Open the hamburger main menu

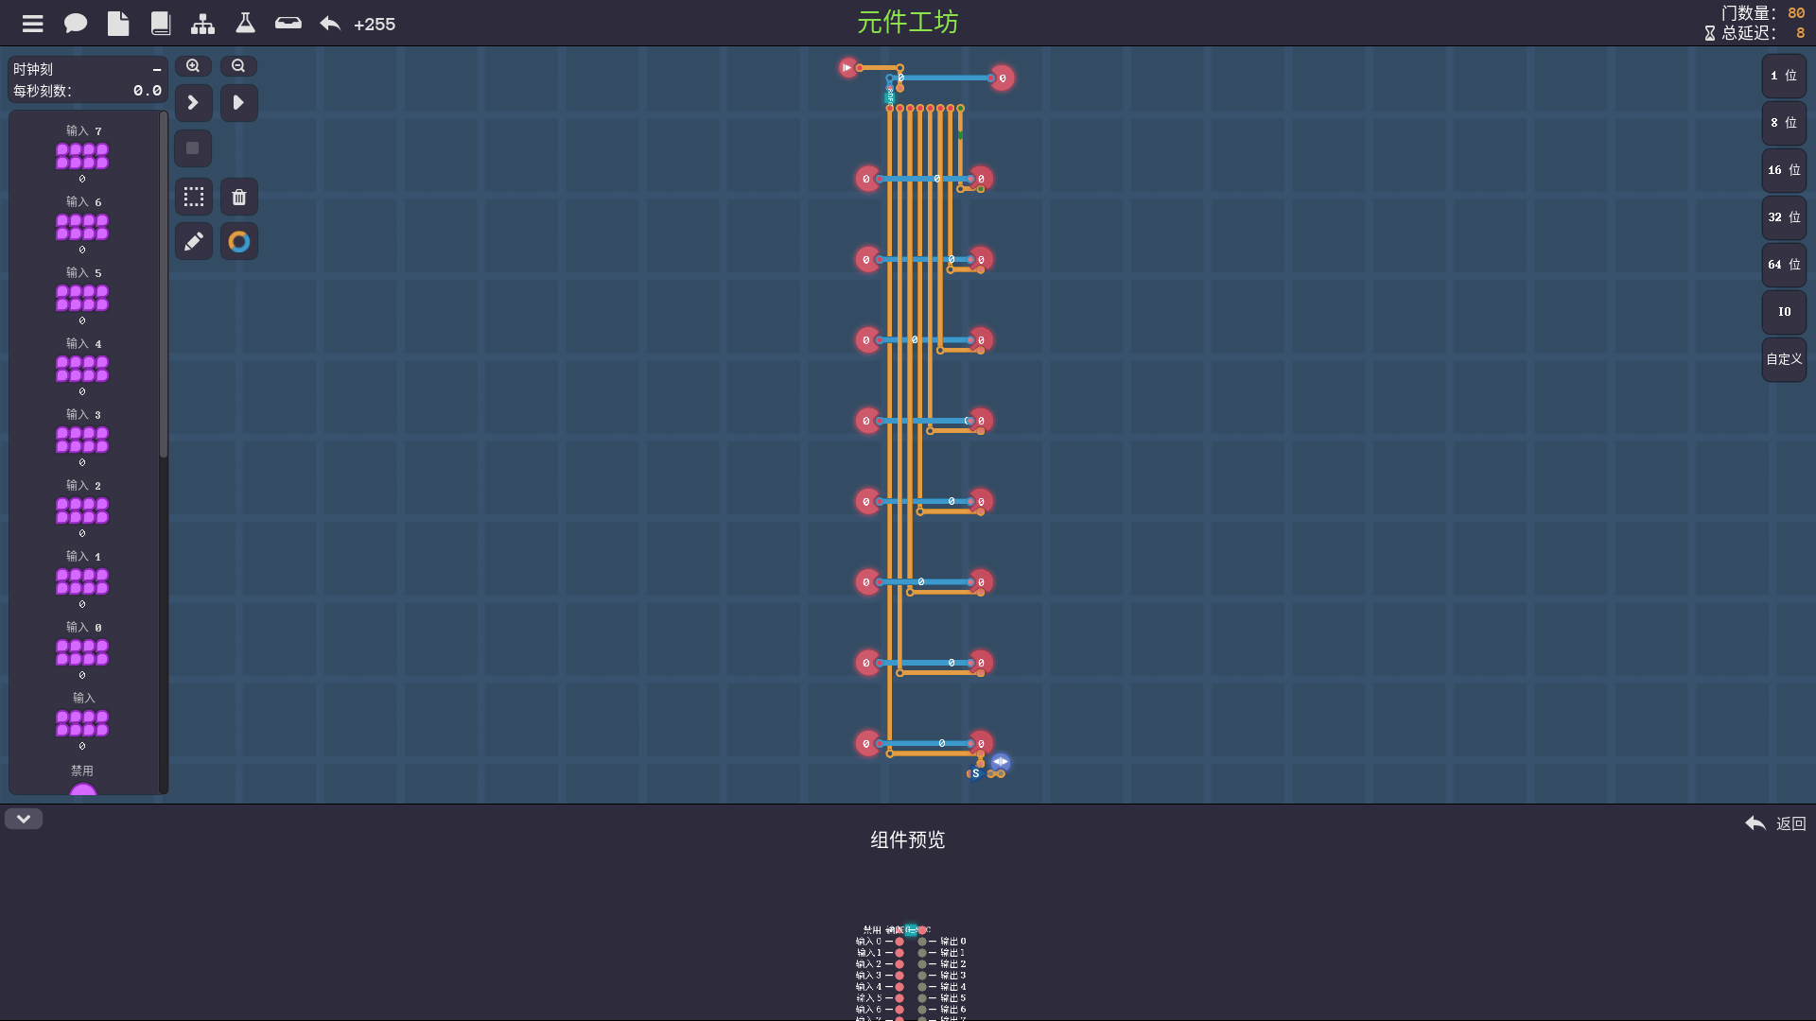point(33,24)
